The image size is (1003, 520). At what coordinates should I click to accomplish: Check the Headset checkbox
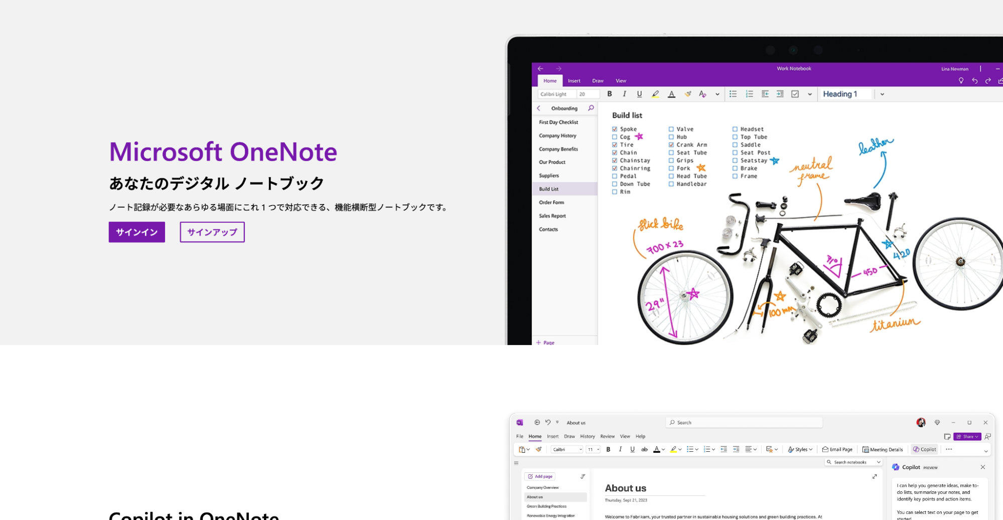[x=735, y=129]
